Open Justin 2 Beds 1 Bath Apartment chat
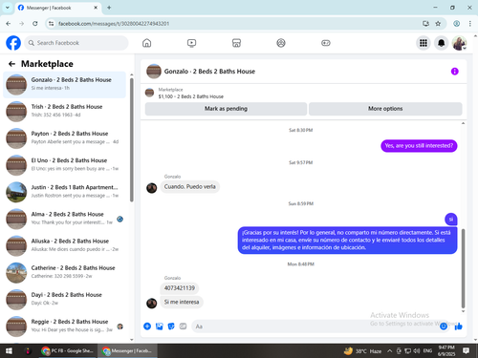478x358 pixels. [65, 192]
